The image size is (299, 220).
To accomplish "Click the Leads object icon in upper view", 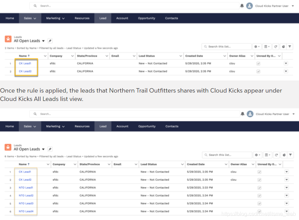I will tap(8, 39).
